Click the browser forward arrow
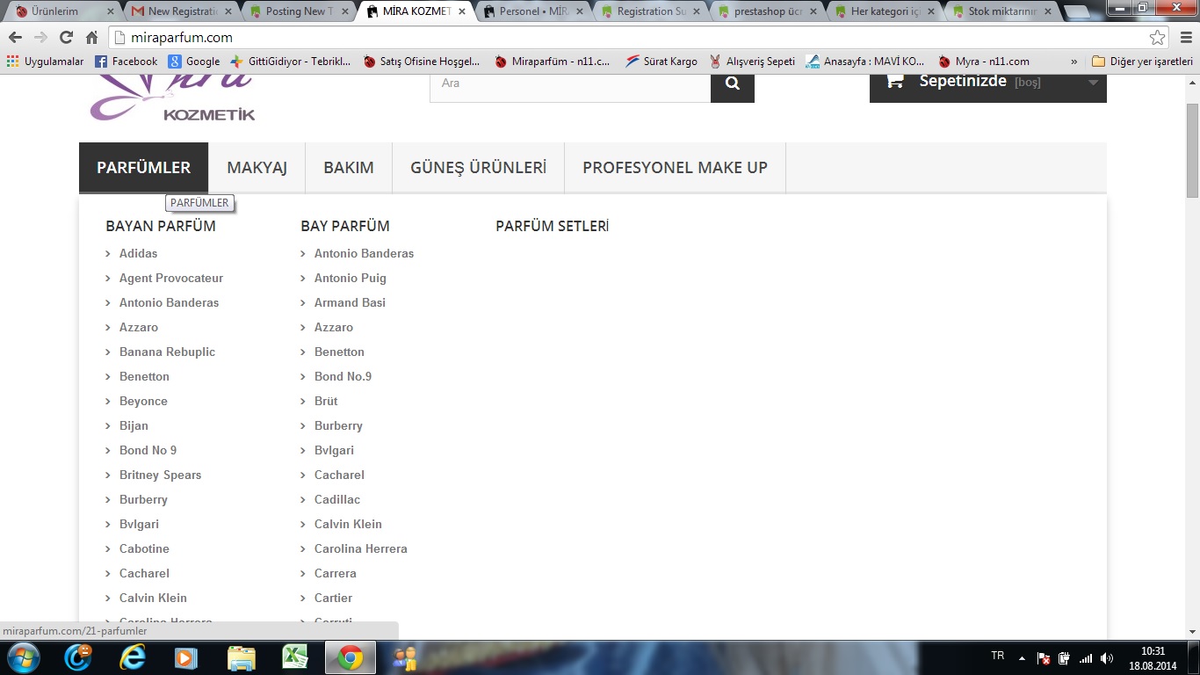 point(40,38)
